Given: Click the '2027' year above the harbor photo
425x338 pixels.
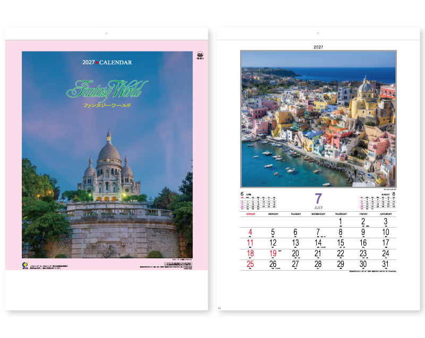Looking at the screenshot, I should (x=318, y=47).
